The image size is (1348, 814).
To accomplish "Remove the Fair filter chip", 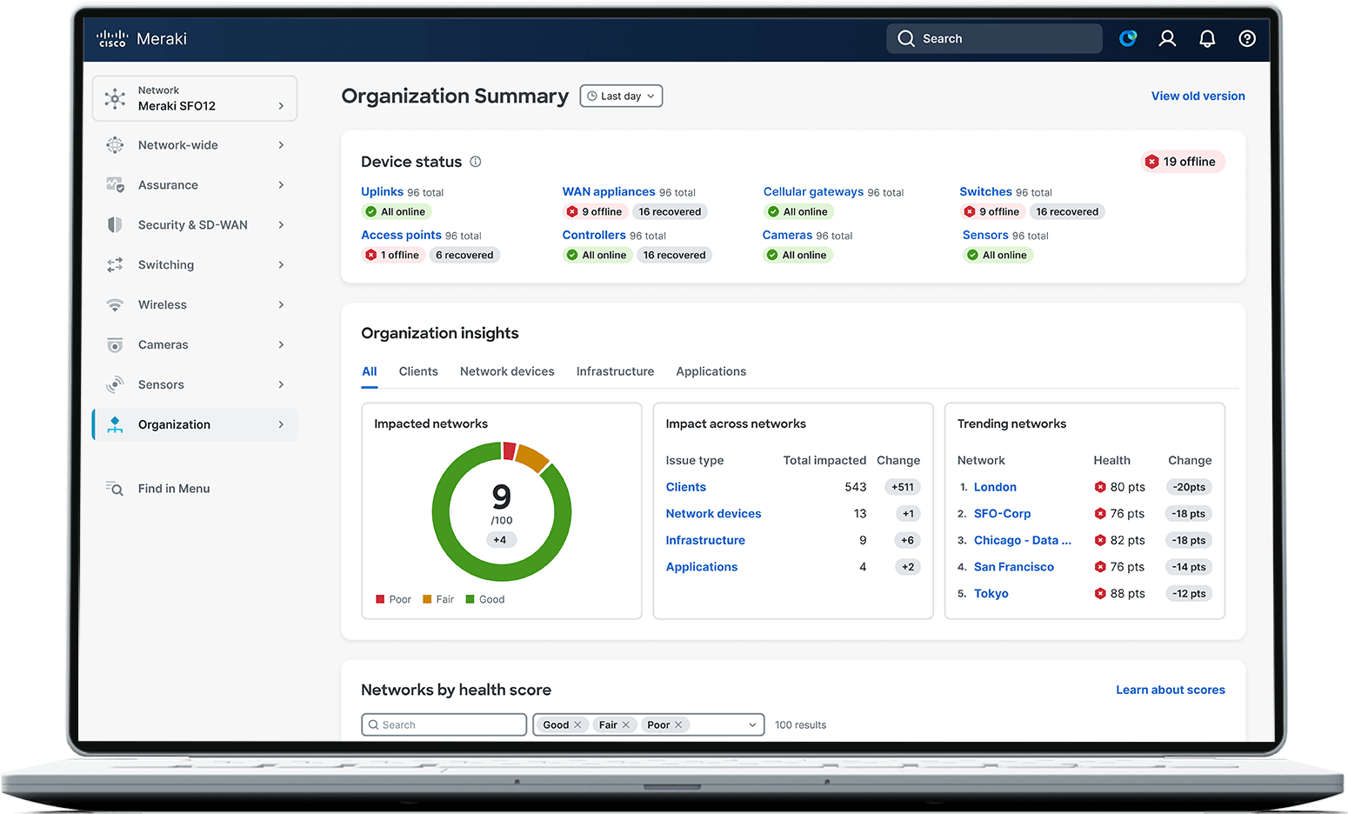I will [x=627, y=724].
